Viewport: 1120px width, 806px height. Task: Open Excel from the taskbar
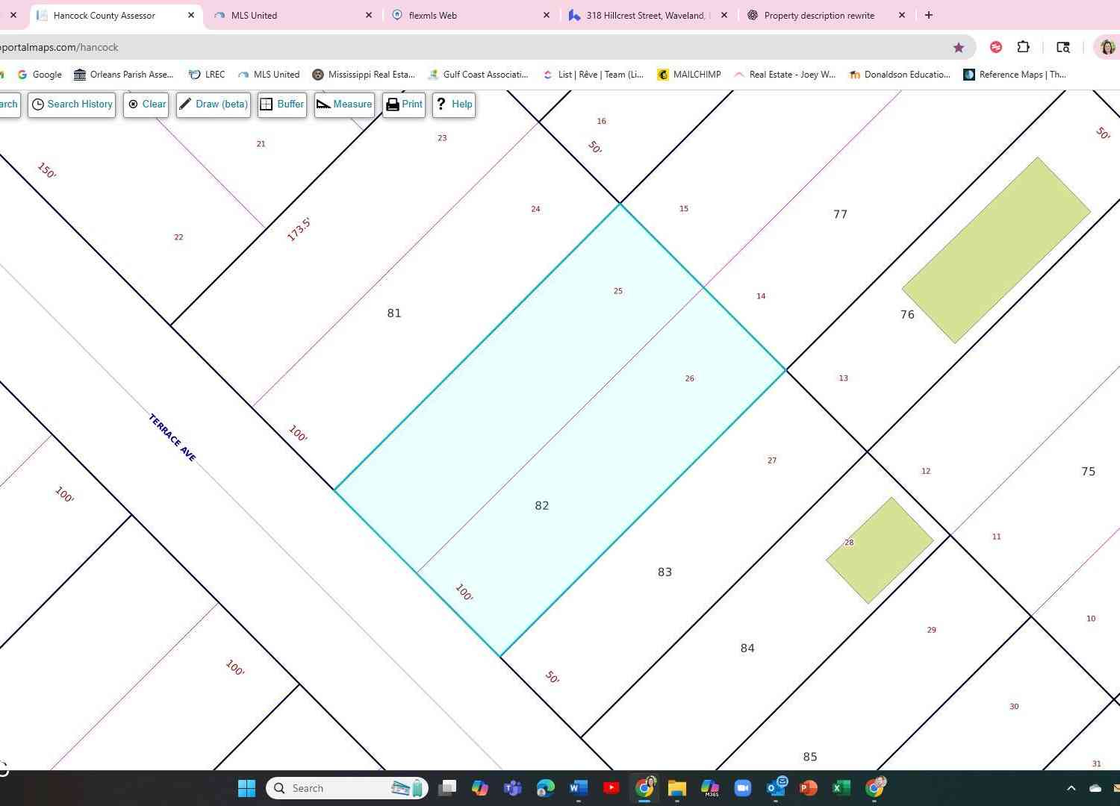pos(841,788)
